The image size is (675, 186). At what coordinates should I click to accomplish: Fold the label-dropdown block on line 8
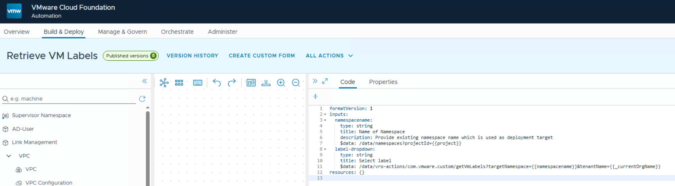325,149
